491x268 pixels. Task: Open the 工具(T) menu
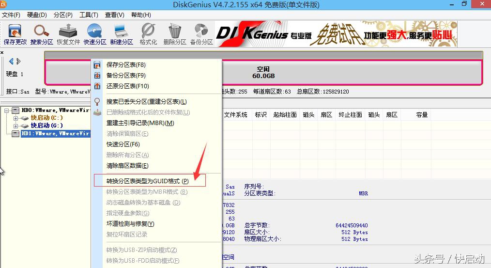point(89,15)
